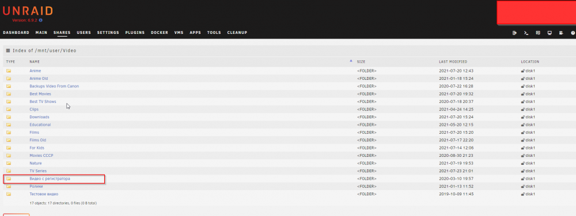Click the folder icon for Downloads
The width and height of the screenshot is (576, 216).
pos(9,117)
